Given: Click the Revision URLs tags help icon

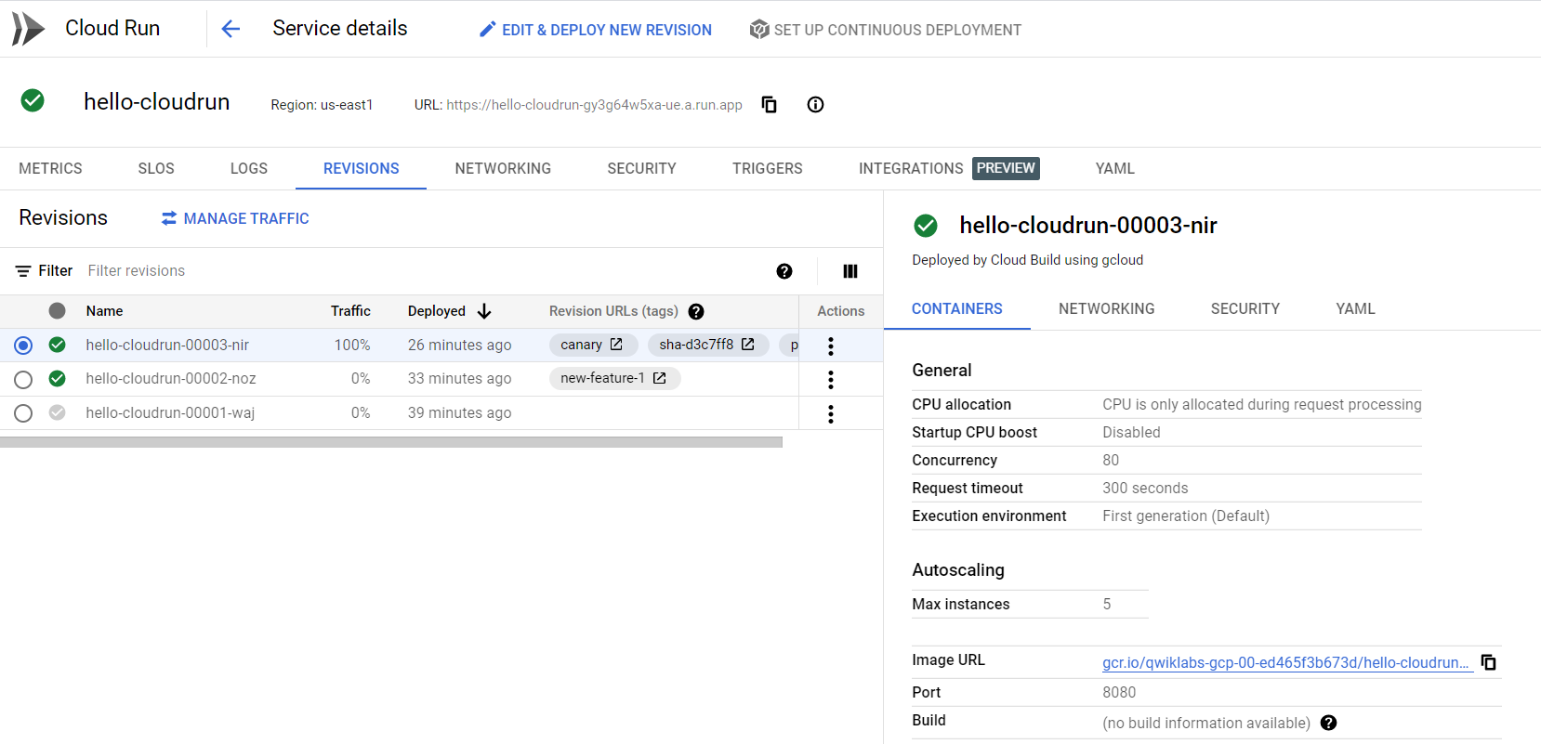Looking at the screenshot, I should click(696, 311).
